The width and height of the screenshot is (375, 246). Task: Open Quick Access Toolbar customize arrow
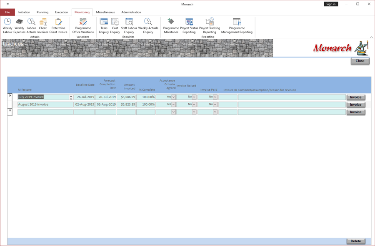[x=7, y=4]
